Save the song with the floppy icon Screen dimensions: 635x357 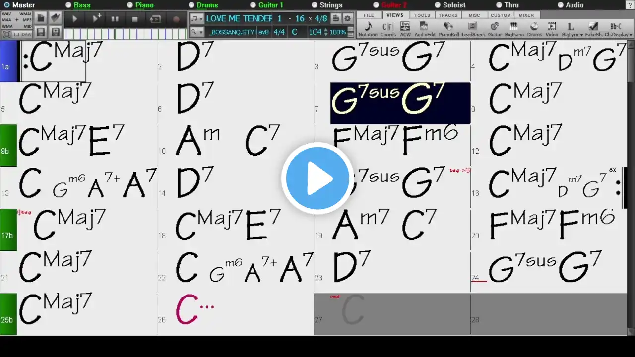[x=41, y=33]
